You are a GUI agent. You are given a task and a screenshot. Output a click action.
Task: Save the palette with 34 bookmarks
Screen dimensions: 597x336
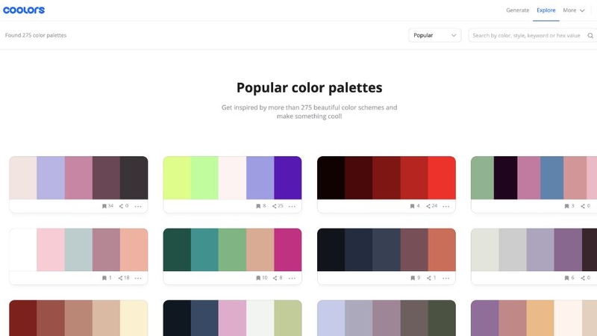pyautogui.click(x=104, y=205)
